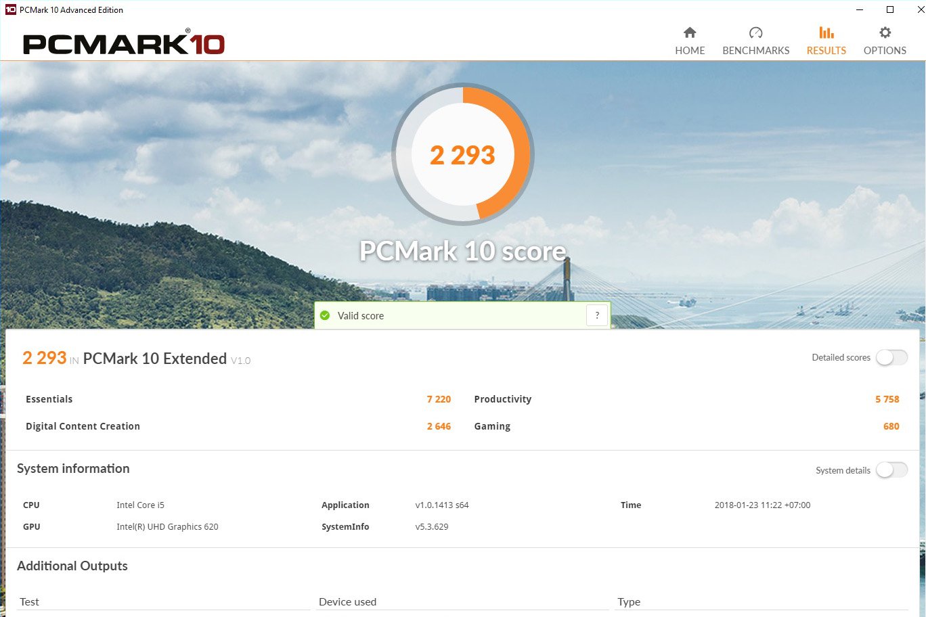The height and width of the screenshot is (617, 926).
Task: Click the System information heading
Action: pyautogui.click(x=73, y=469)
